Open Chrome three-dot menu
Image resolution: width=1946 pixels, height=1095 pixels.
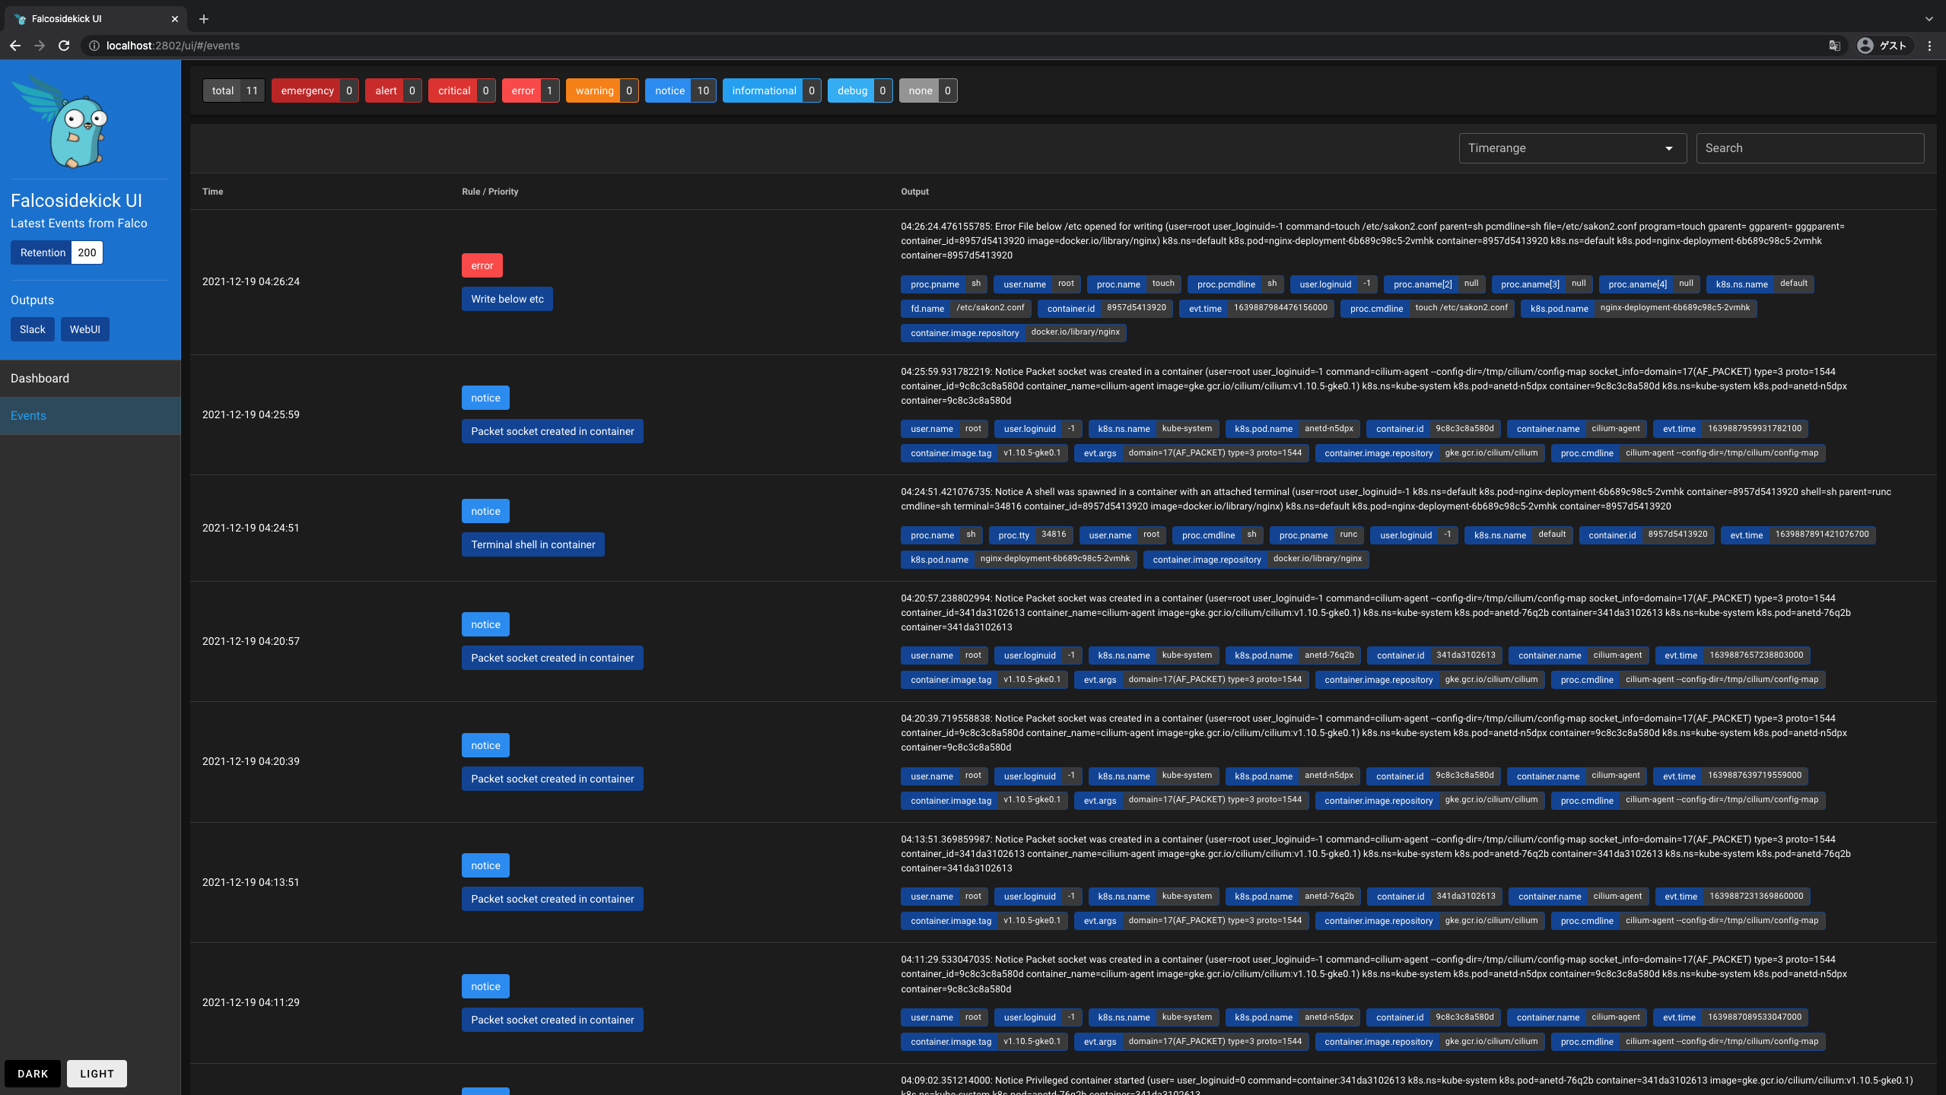[1929, 46]
